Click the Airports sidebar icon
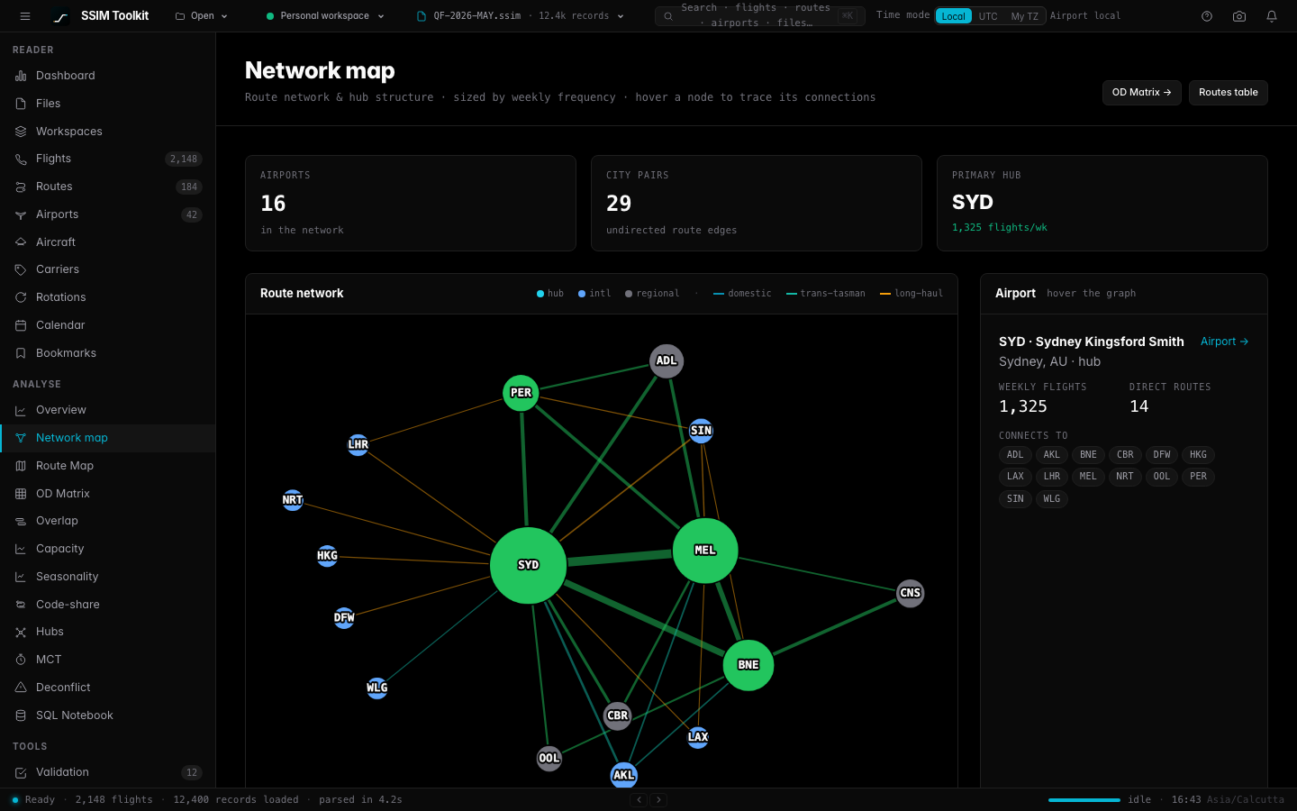 coord(21,214)
